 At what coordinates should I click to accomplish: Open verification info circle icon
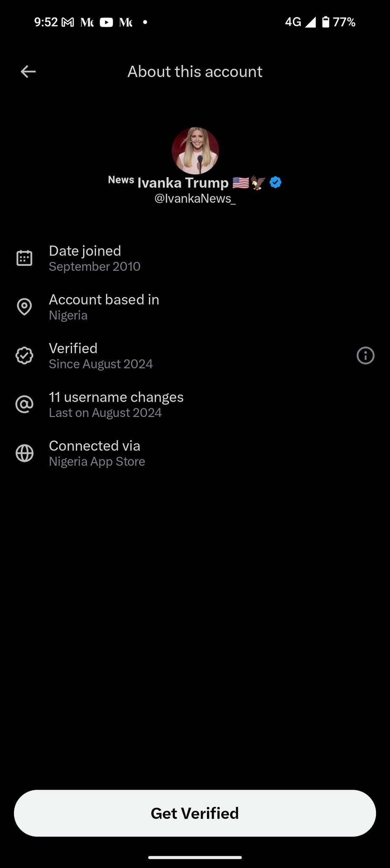pyautogui.click(x=365, y=356)
